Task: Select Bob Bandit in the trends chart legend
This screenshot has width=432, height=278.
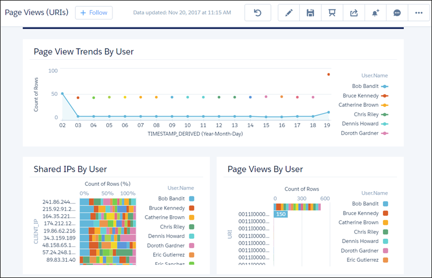Action: coord(370,86)
